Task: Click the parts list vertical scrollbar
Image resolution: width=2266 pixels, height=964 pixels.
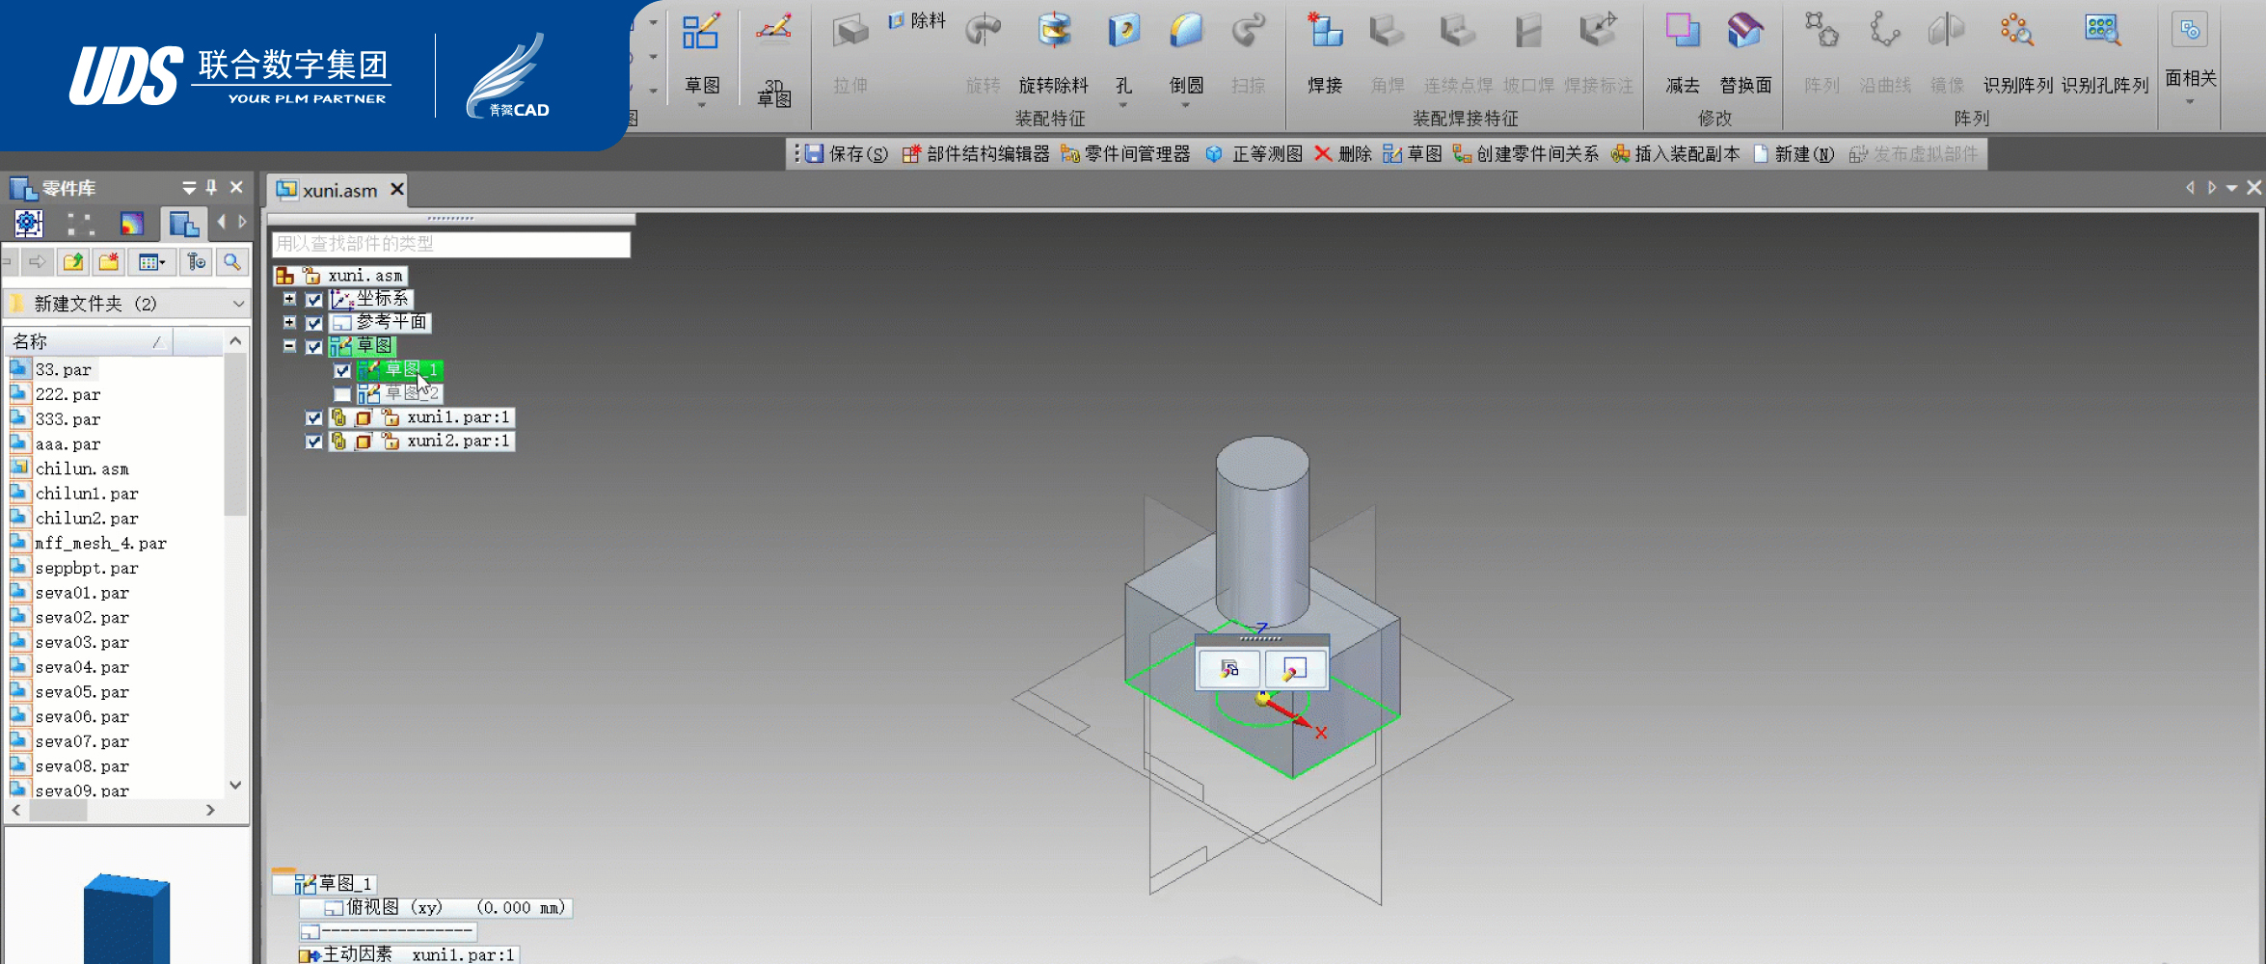Action: pyautogui.click(x=236, y=563)
